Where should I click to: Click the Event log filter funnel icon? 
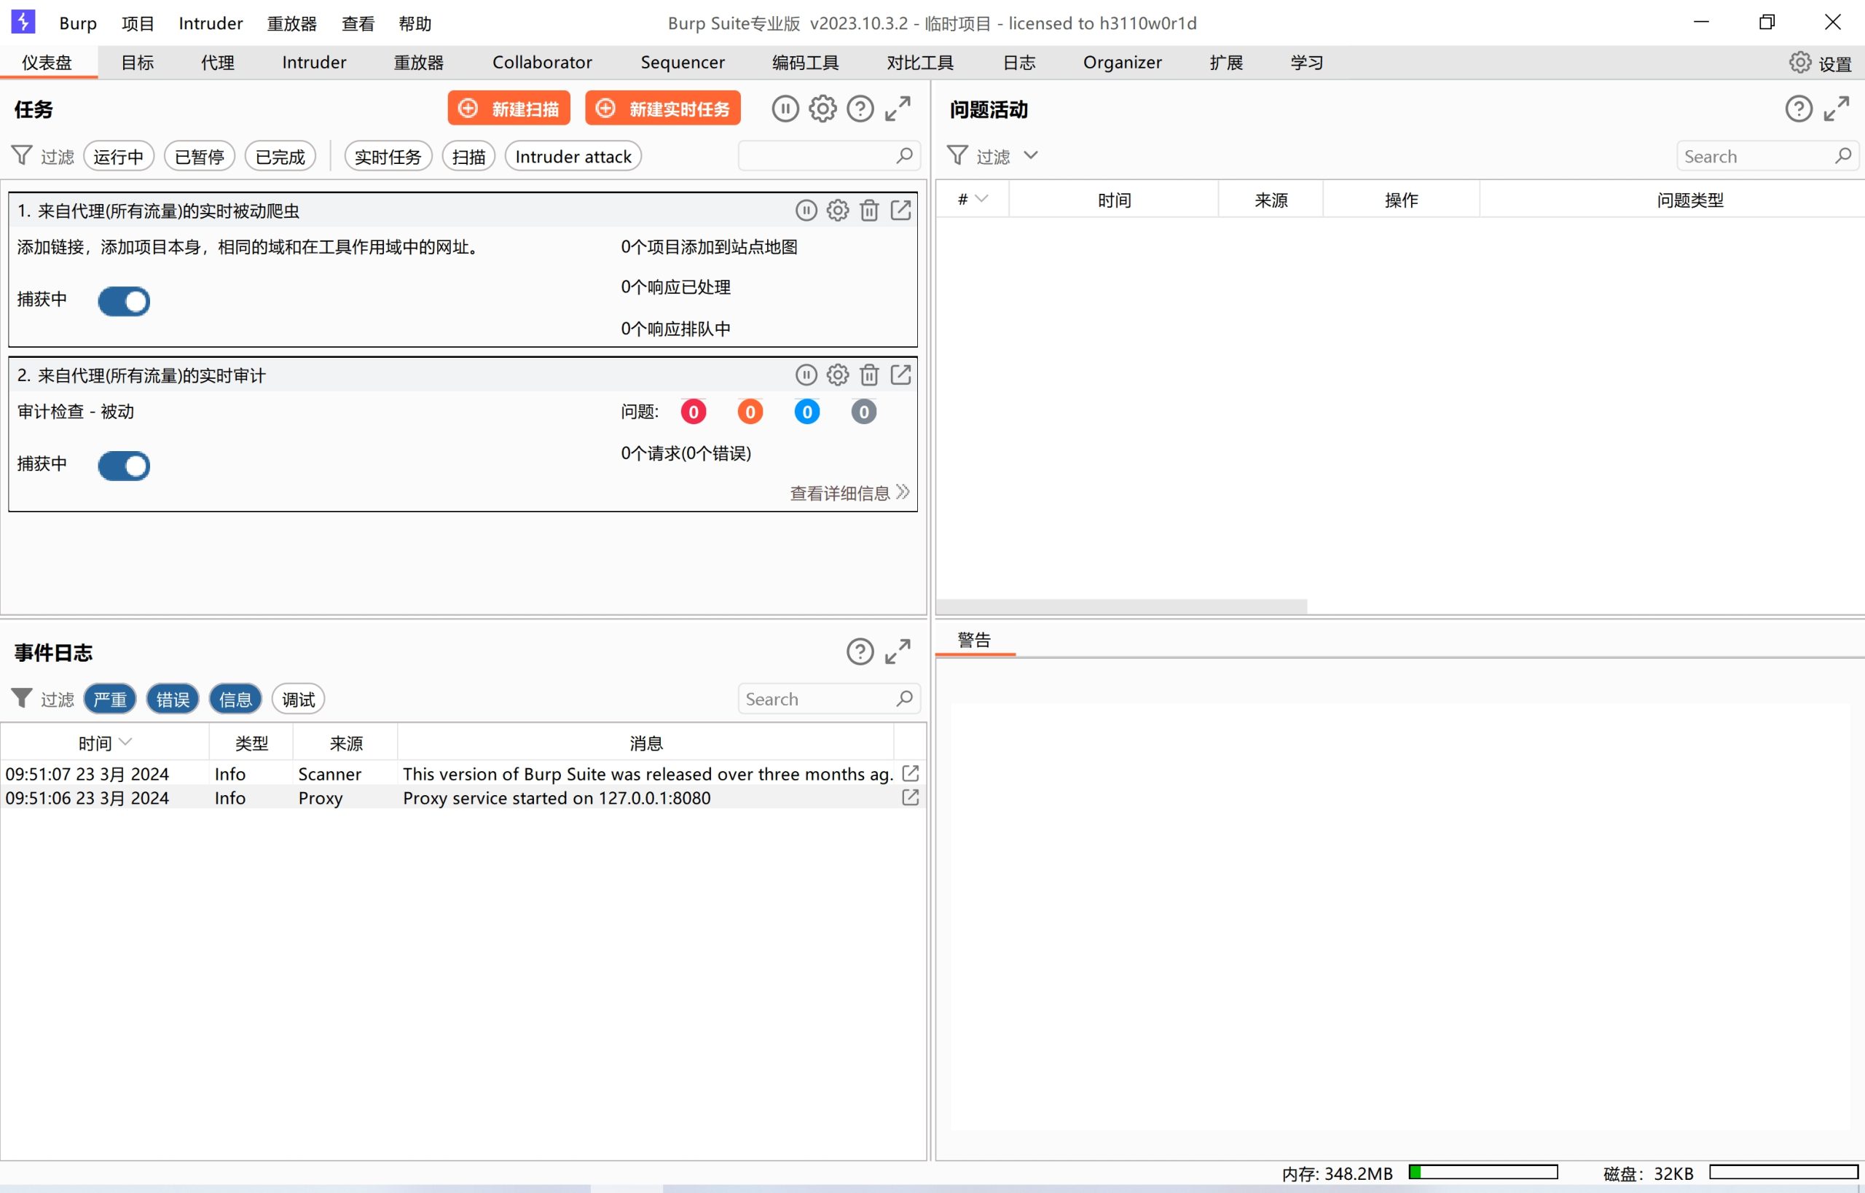(22, 699)
